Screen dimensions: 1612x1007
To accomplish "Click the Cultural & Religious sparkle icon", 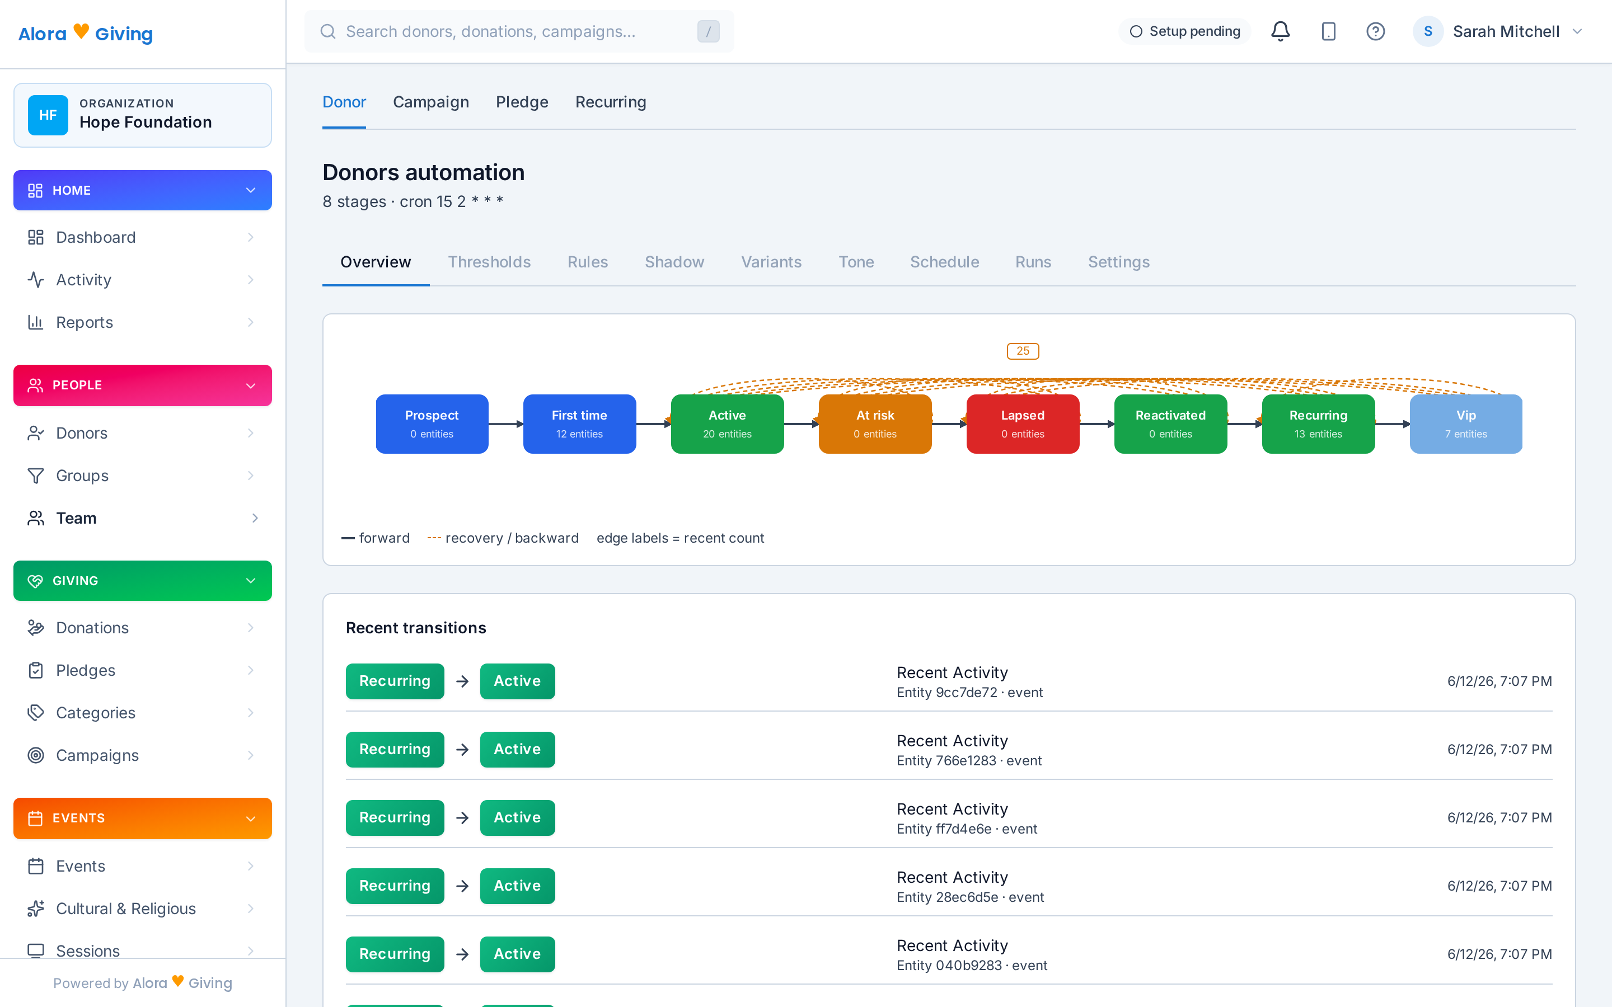I will 35,909.
